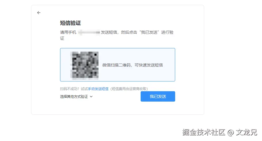The image size is (262, 141).
Task: Go back using the left arrow icon
Action: [x=39, y=13]
